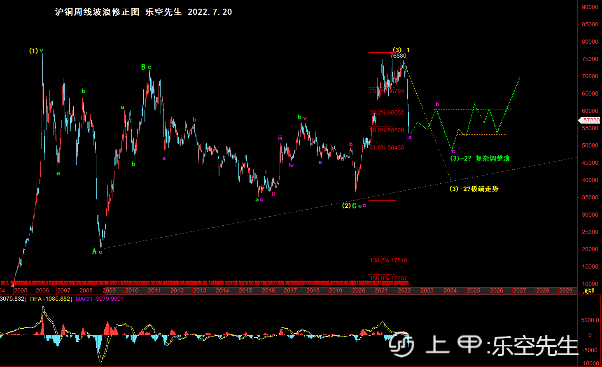Select the green A c wave label at the 2008 low
This screenshot has height=367, width=602.
point(97,251)
